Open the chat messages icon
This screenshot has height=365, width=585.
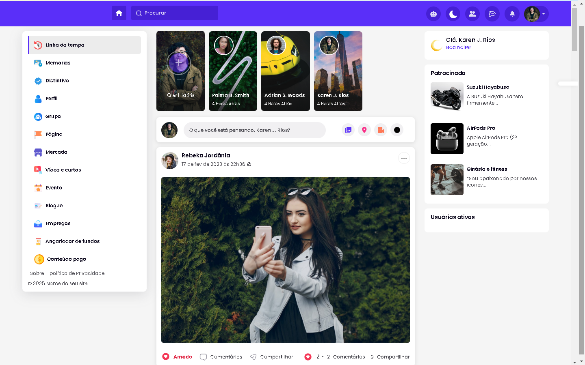point(492,14)
